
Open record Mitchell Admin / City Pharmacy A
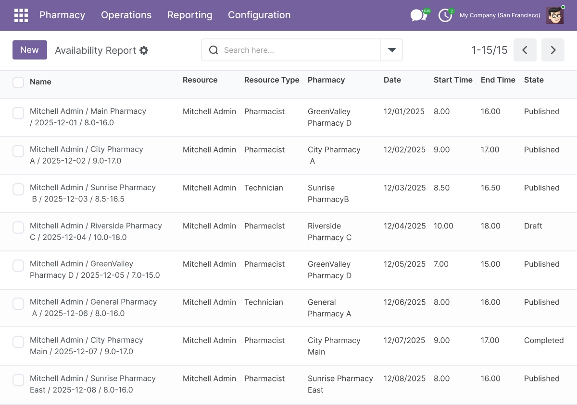coord(87,155)
